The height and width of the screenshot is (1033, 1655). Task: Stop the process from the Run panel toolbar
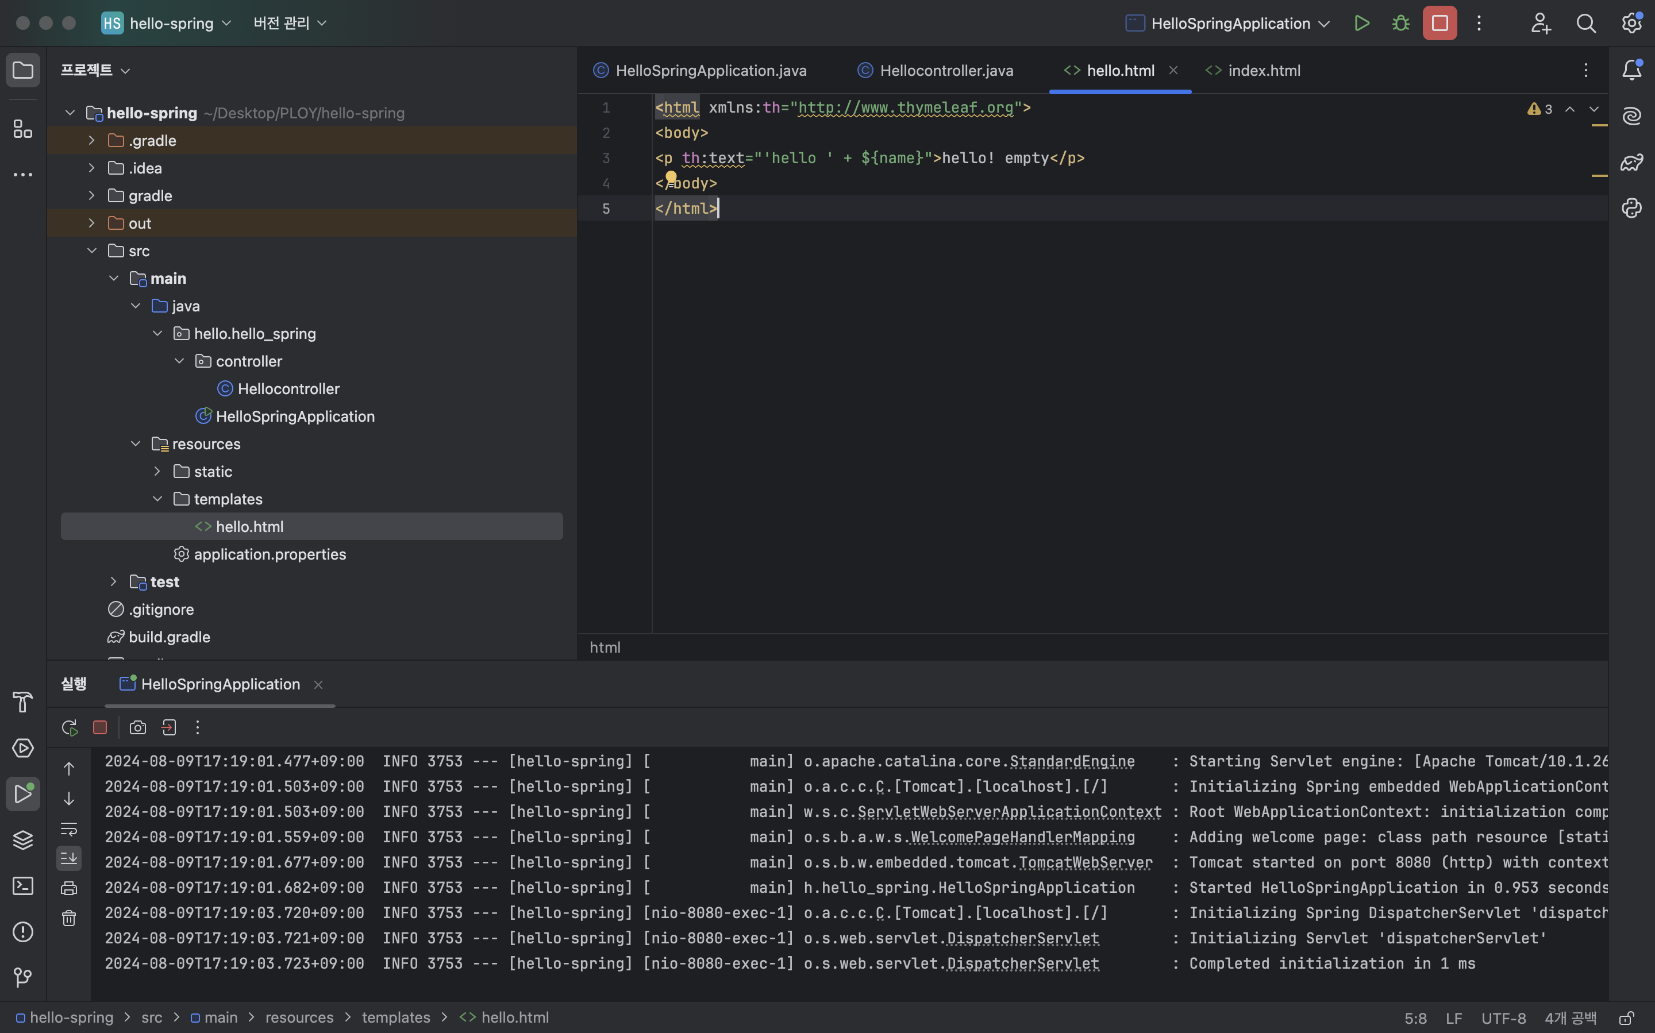click(x=100, y=727)
